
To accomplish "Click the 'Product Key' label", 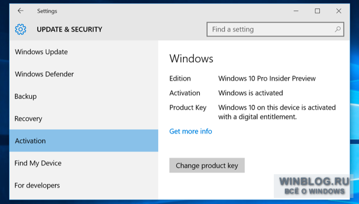I will 188,108.
